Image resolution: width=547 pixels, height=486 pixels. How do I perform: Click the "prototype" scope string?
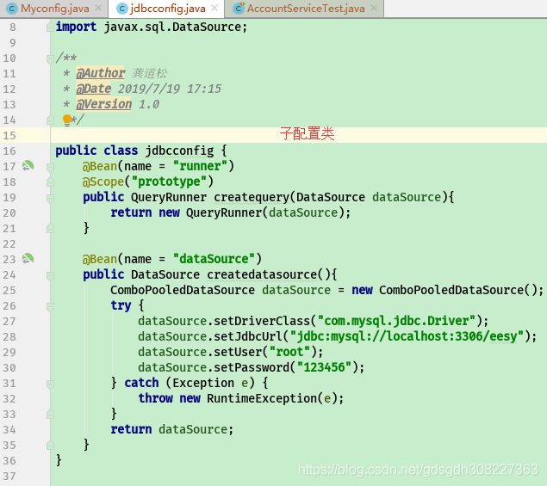point(169,181)
